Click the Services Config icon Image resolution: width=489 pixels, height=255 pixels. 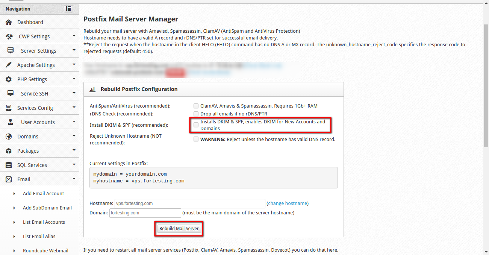[x=9, y=108]
